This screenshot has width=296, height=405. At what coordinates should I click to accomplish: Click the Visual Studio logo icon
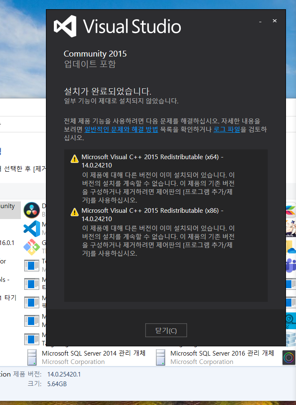pos(65,26)
